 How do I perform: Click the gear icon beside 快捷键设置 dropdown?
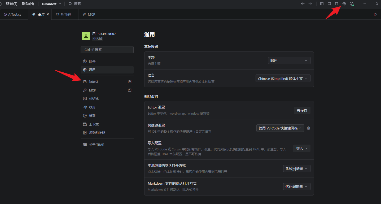(x=308, y=128)
